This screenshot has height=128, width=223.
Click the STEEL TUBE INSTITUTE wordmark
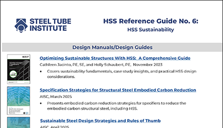(x=50, y=25)
